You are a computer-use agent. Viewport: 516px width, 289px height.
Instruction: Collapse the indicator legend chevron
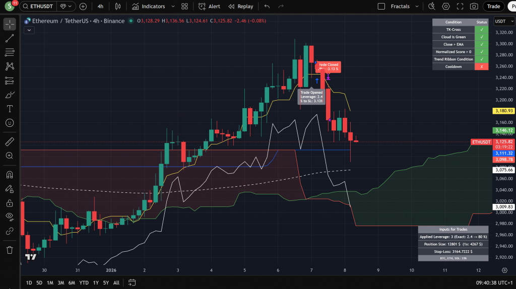coord(28,30)
